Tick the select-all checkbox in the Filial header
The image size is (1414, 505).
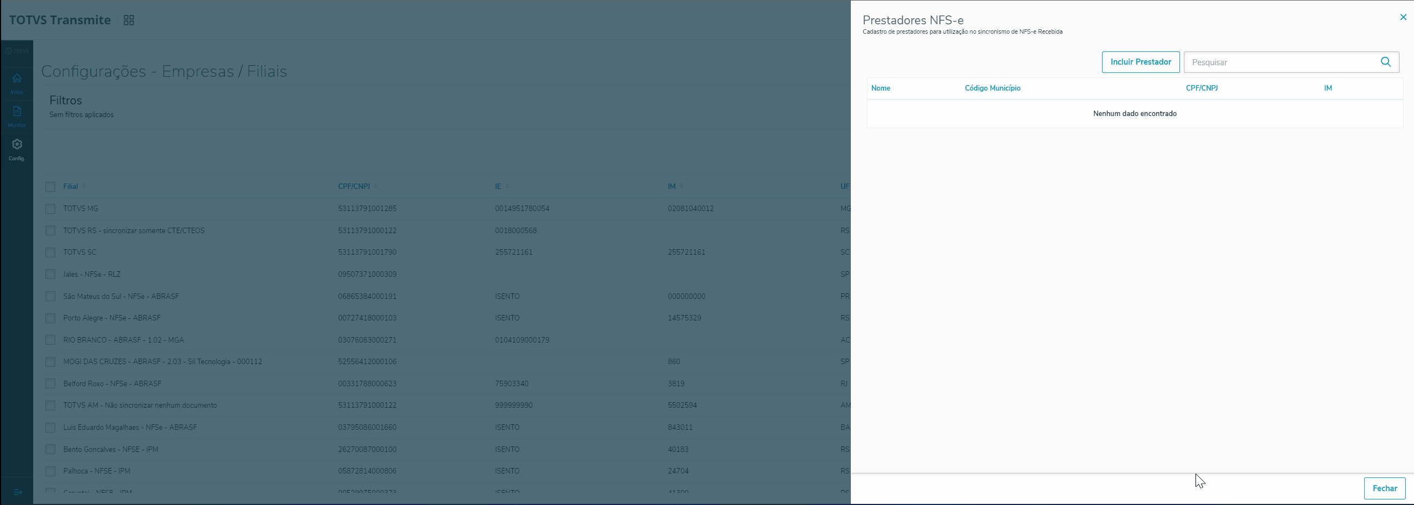[x=50, y=187]
